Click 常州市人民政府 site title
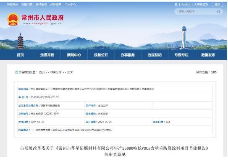Viewport: 228px width, 161px height. pyautogui.click(x=43, y=18)
